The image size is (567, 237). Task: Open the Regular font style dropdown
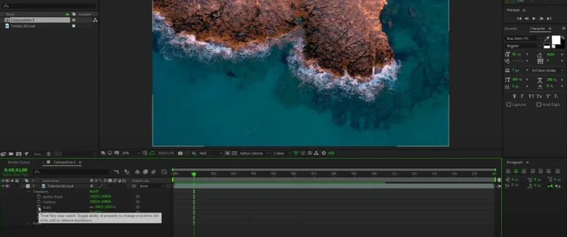[524, 46]
